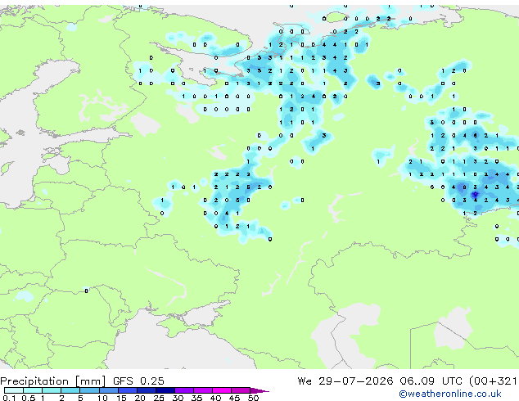Pick the palest 0.1–0.5 mm legend swatch

14,390
